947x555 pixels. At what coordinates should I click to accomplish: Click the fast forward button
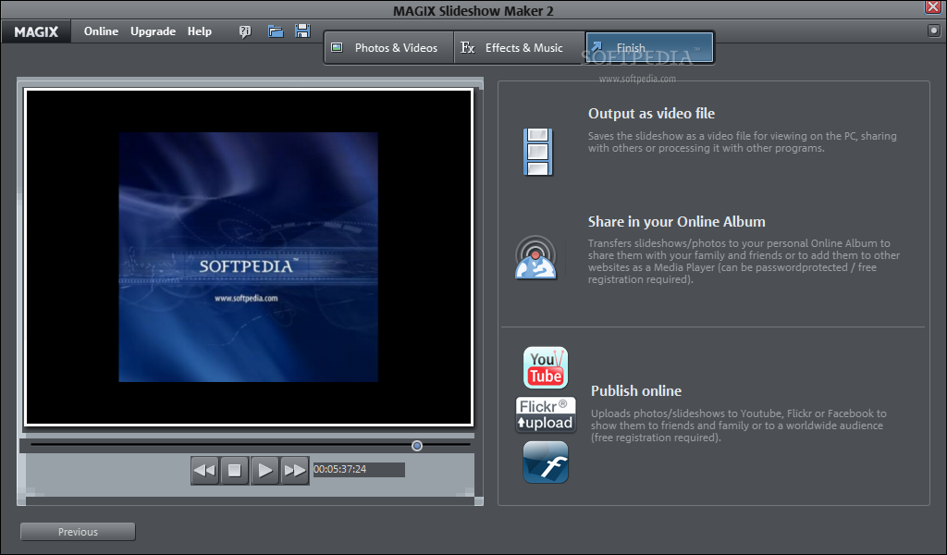pos(295,470)
